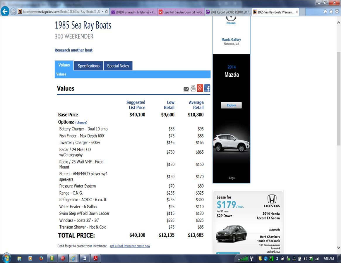The width and height of the screenshot is (341, 263).
Task: Open the Windows Start orb
Action: pos(6,258)
